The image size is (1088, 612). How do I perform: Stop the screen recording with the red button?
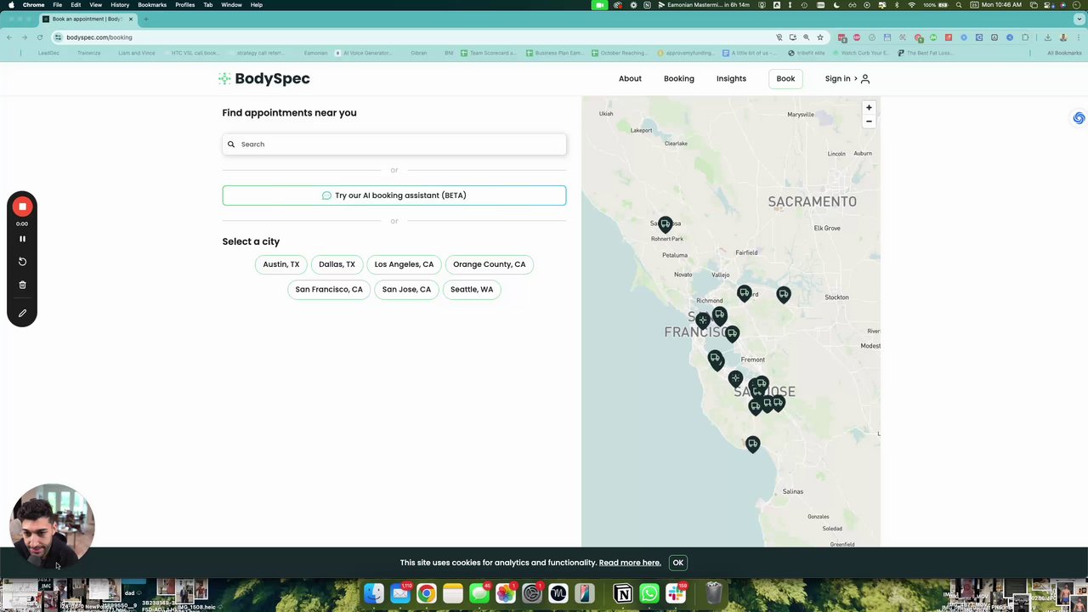pos(22,207)
